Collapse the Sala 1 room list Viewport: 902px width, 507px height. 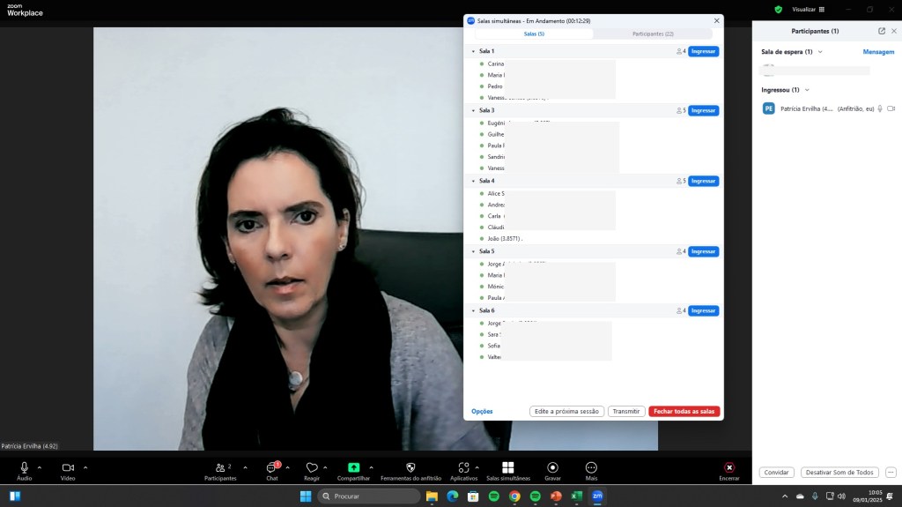[x=473, y=51]
